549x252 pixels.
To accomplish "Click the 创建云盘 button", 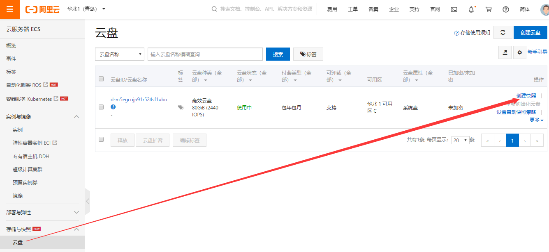I will coord(530,33).
